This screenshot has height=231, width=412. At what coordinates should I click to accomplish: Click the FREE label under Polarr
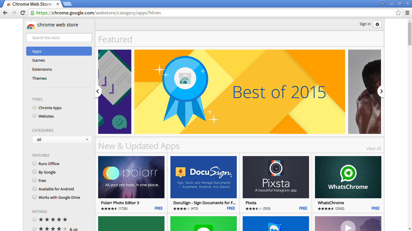click(159, 208)
